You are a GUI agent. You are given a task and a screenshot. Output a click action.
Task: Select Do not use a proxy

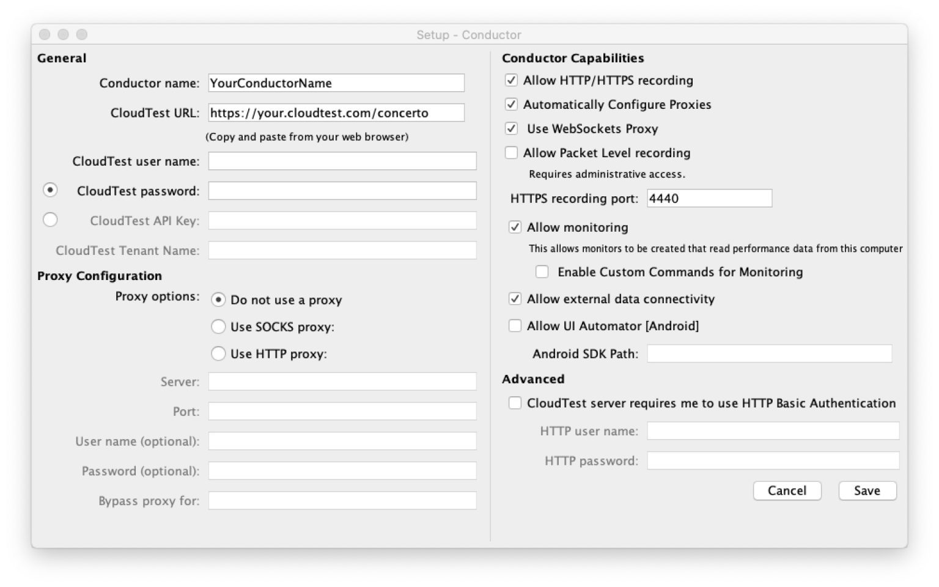(x=218, y=300)
